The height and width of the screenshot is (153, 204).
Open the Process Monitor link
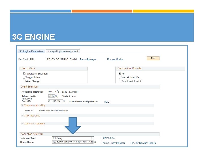click(115, 59)
